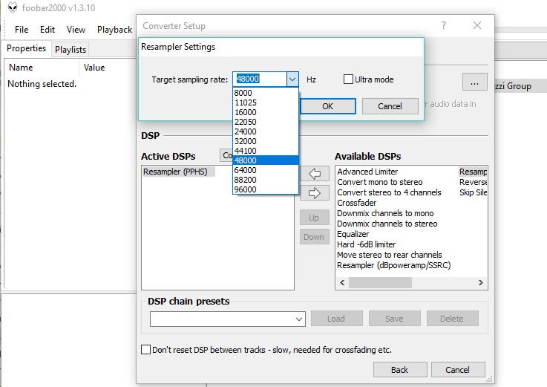Select 22050 in the sampling rate list
This screenshot has width=547, height=387.
point(265,122)
